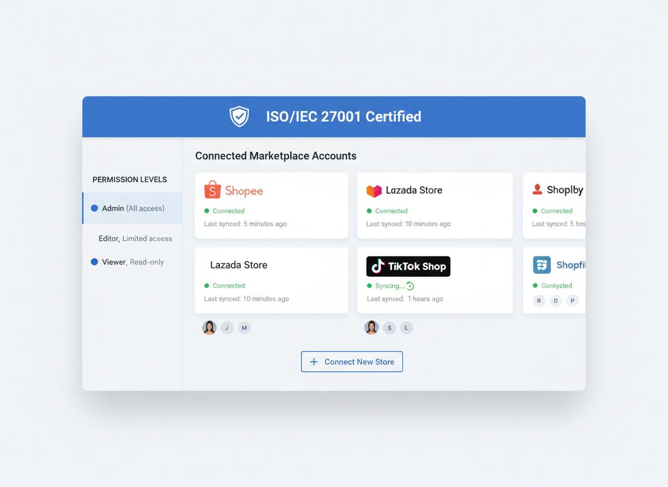The image size is (668, 487).
Task: Click the syncing progress icon beside Syncing...
Action: tap(410, 286)
